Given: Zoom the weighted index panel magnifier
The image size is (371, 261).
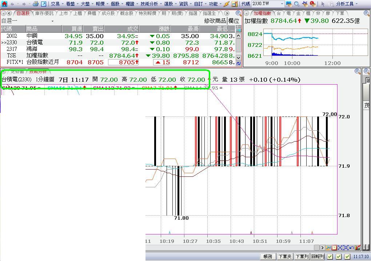Looking at the screenshot, I should [367, 13].
